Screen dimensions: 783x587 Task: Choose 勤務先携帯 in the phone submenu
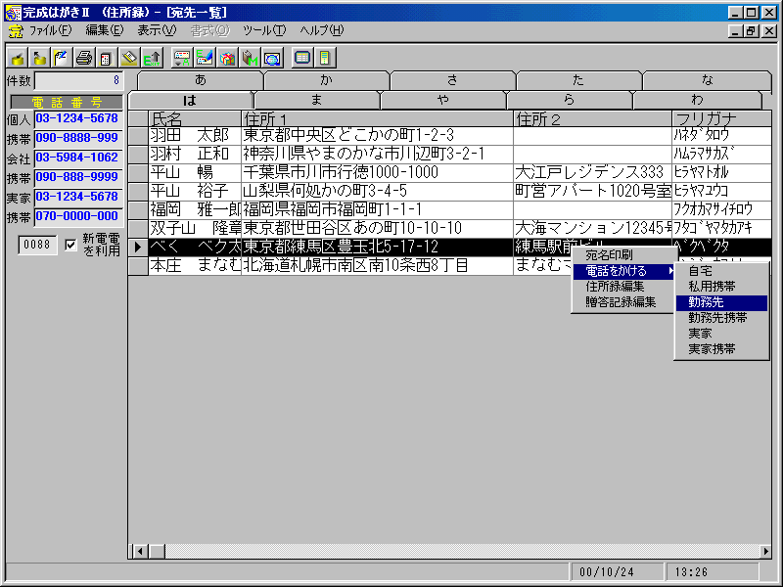point(721,318)
